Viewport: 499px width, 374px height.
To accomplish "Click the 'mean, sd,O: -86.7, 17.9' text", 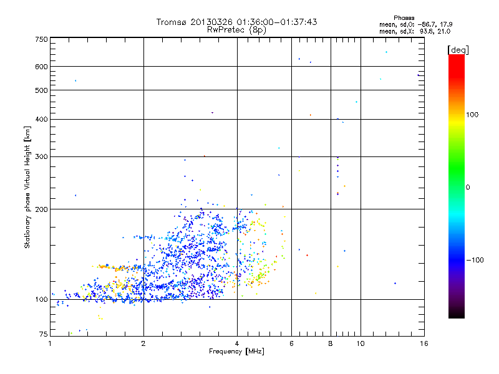I will [415, 24].
